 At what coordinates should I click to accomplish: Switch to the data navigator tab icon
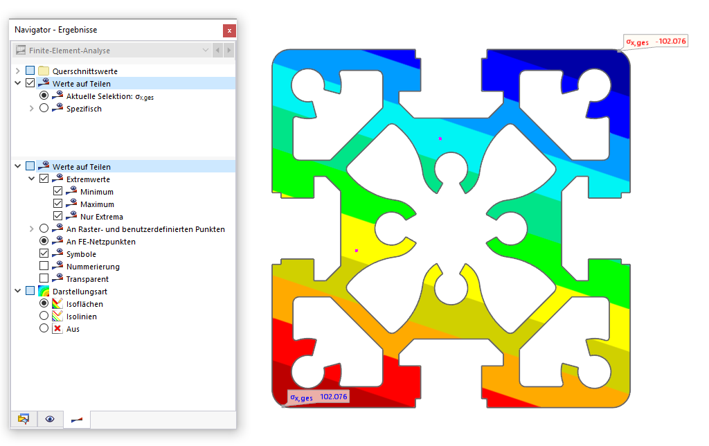(24, 419)
